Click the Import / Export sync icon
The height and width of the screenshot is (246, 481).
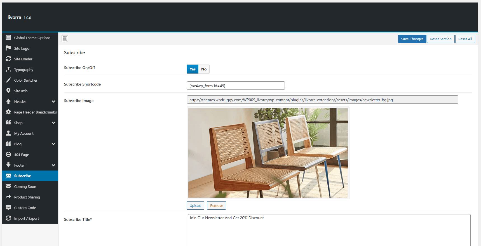tap(8, 218)
